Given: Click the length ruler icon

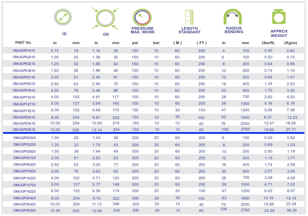Looking at the screenshot, I should [189, 17].
